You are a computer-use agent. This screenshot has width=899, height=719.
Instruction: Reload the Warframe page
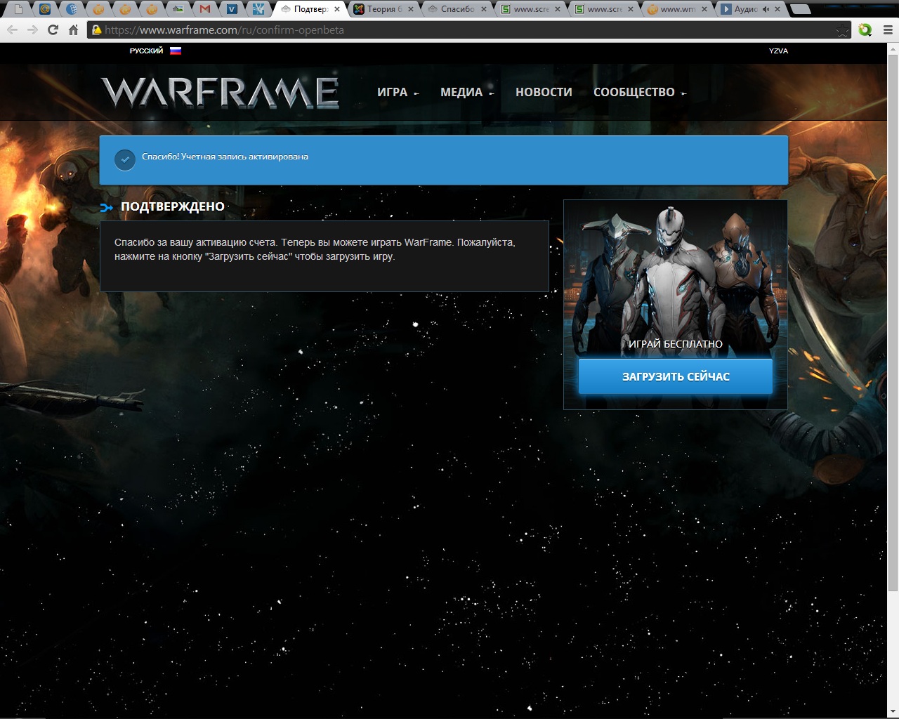[x=53, y=30]
